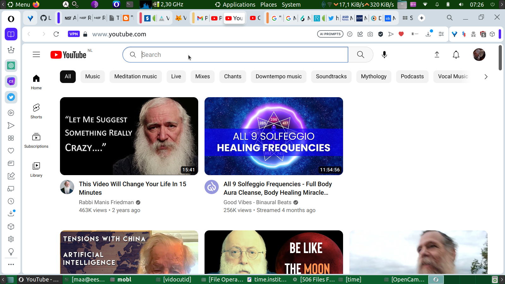Open the Places menu in top panel

269,4
